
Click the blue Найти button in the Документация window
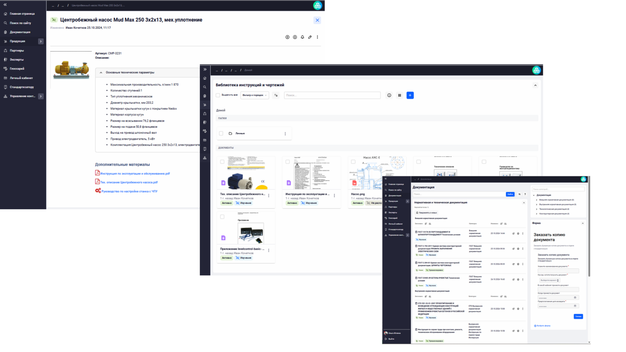[510, 194]
